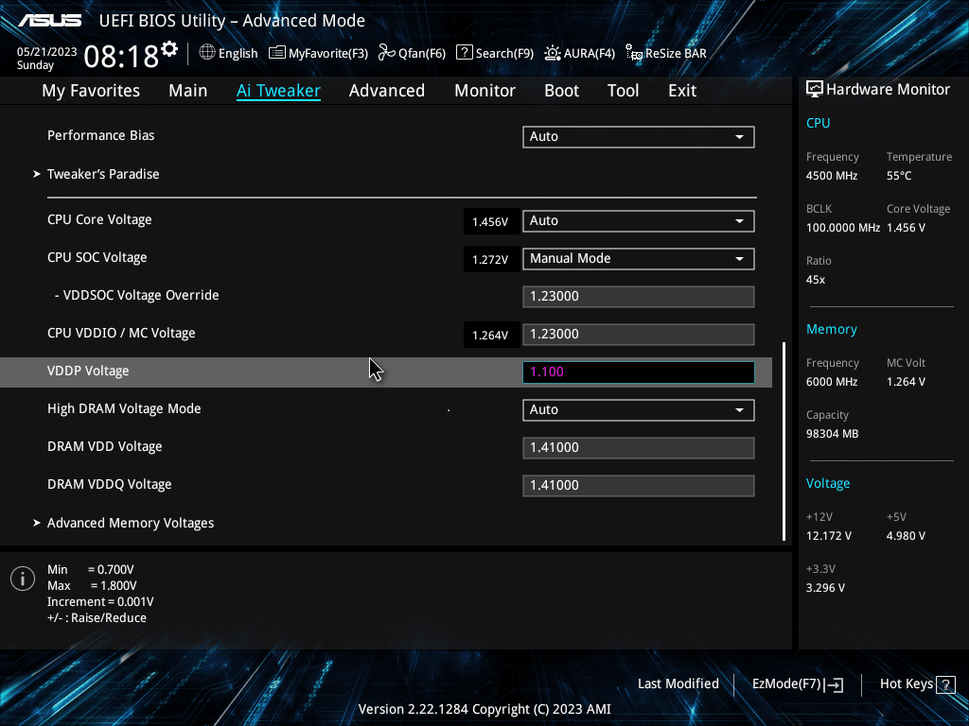Screen dimensions: 969x726
Task: Click the ReSize BAR icon
Action: coord(633,53)
